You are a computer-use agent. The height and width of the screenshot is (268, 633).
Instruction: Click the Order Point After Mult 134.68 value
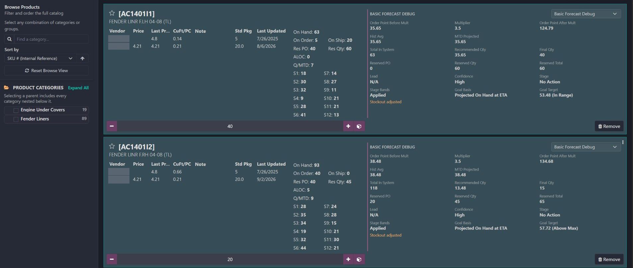click(x=546, y=162)
